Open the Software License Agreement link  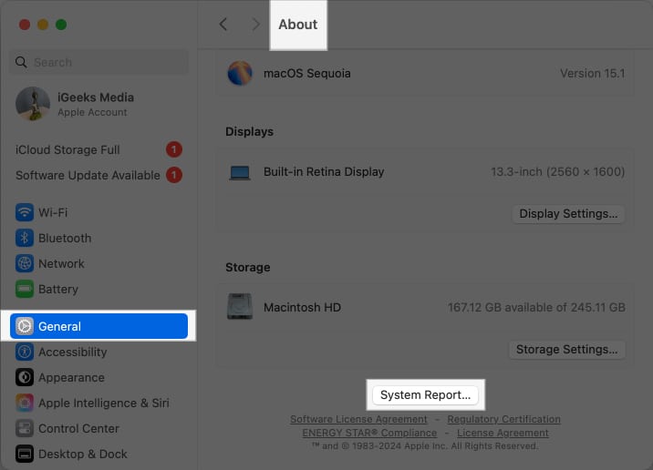coord(358,419)
